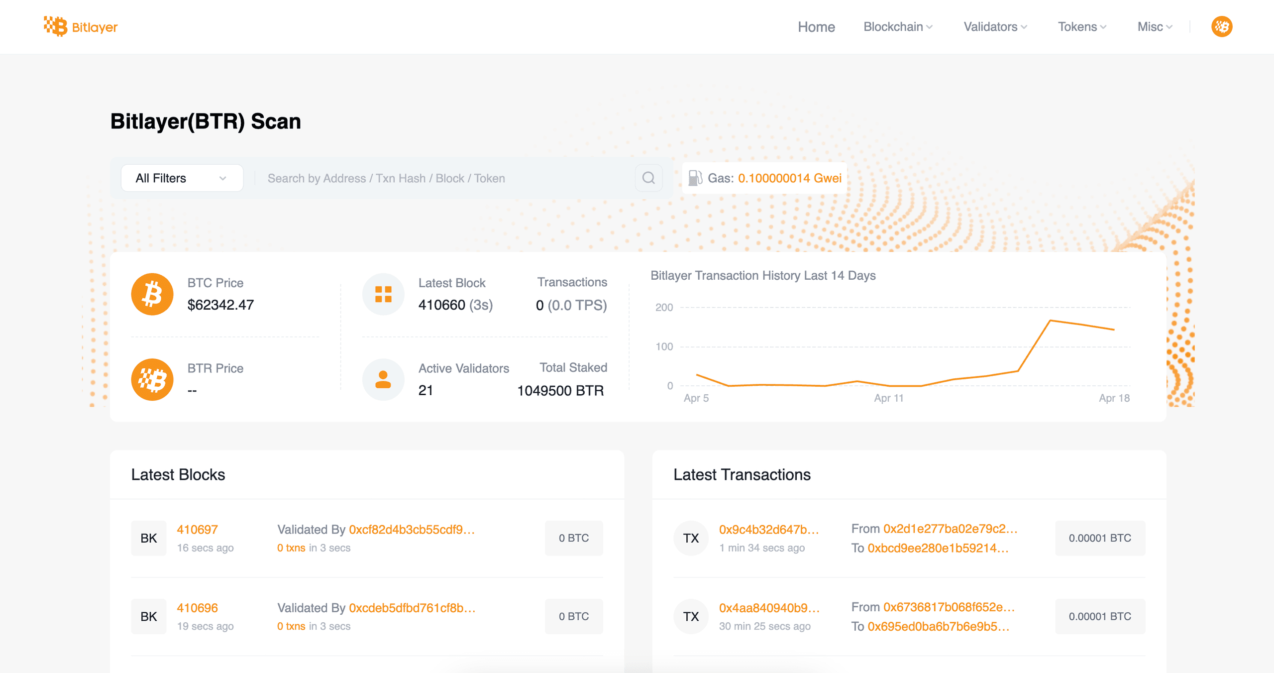This screenshot has width=1274, height=673.
Task: Click the magnifier search button
Action: (x=648, y=178)
